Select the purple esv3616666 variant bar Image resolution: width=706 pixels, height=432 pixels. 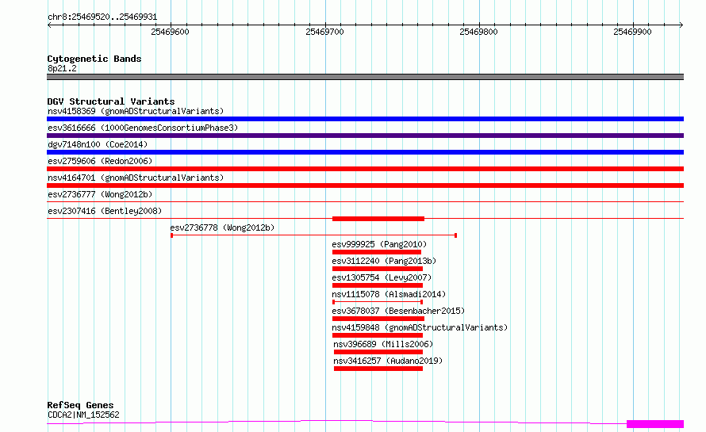365,136
